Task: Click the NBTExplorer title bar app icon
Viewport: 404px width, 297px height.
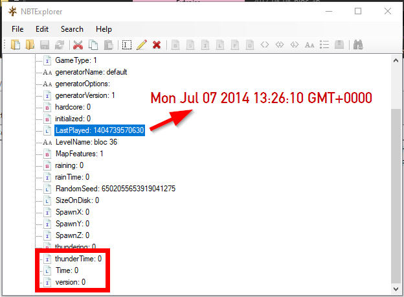Action: [12, 12]
